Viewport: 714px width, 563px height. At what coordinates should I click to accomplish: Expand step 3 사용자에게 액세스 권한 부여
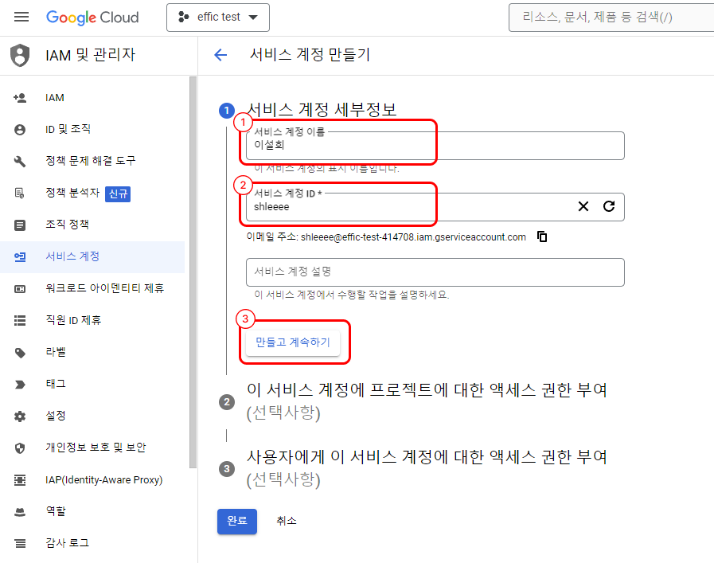(427, 457)
